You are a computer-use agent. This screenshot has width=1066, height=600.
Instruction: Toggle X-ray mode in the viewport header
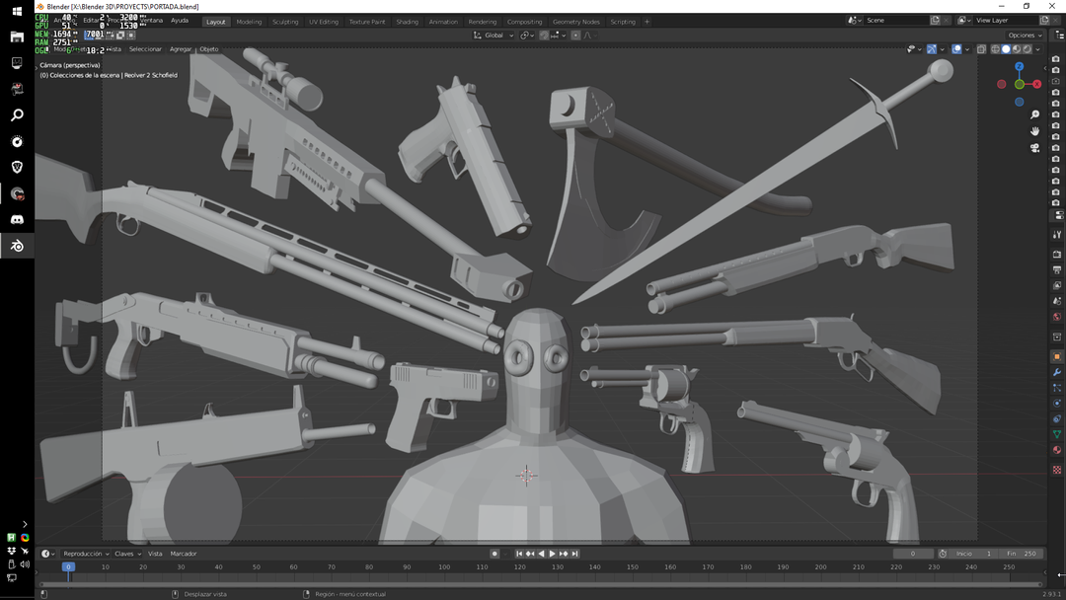(x=981, y=47)
